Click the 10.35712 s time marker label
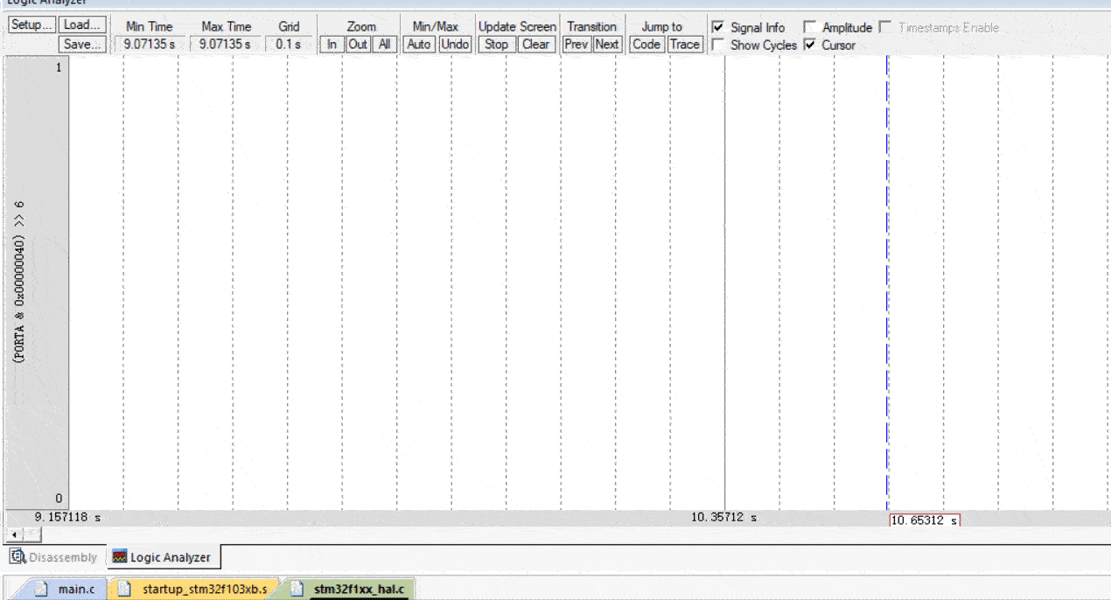This screenshot has height=600, width=1111. tap(724, 517)
